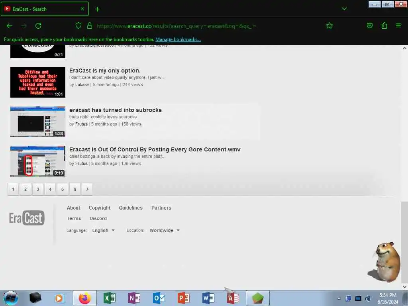Visit Frutus channel under Gore Content video

click(x=81, y=164)
